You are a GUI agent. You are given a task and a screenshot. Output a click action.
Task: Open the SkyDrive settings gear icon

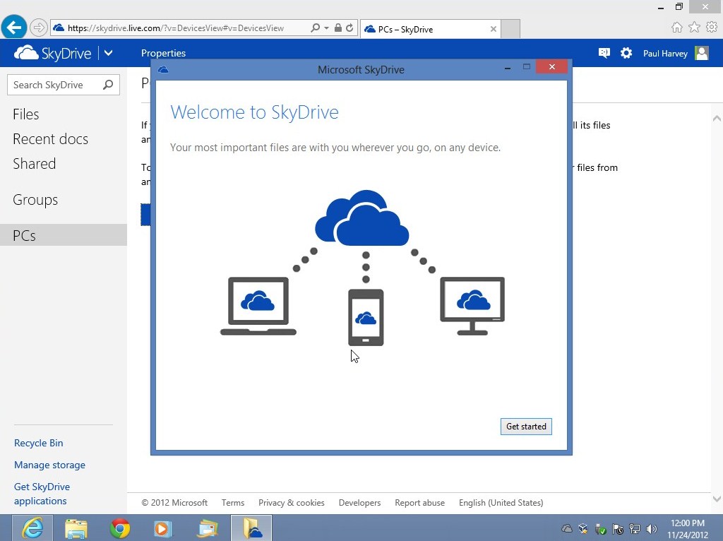click(x=626, y=53)
